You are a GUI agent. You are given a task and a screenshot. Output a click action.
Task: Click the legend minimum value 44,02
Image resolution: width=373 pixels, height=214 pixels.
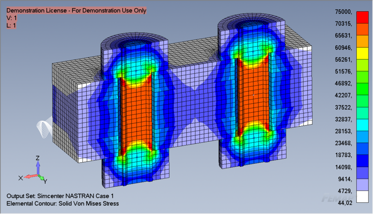pyautogui.click(x=345, y=203)
